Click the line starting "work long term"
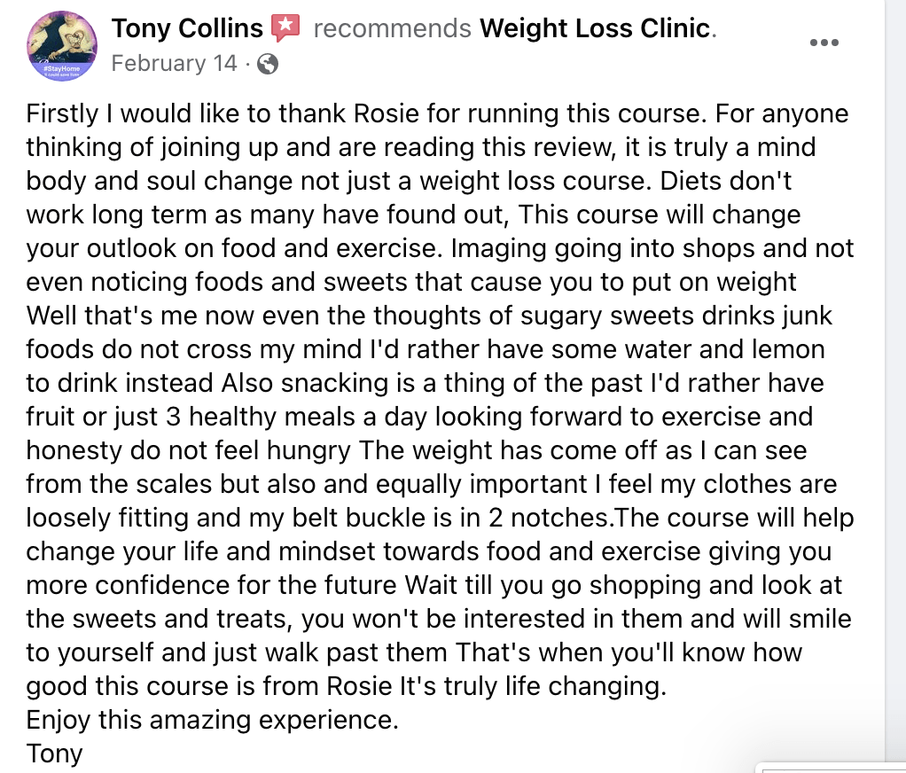 [x=413, y=215]
